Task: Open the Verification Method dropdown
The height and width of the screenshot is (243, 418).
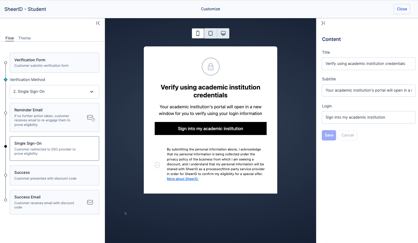Action: point(54,92)
